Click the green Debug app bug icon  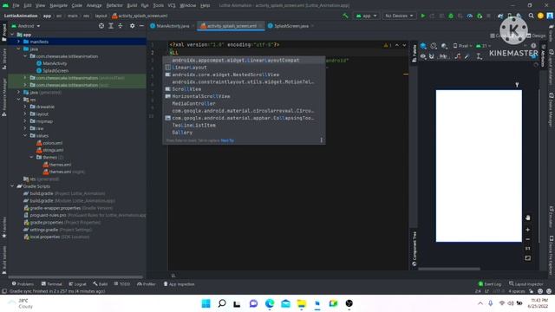(451, 16)
